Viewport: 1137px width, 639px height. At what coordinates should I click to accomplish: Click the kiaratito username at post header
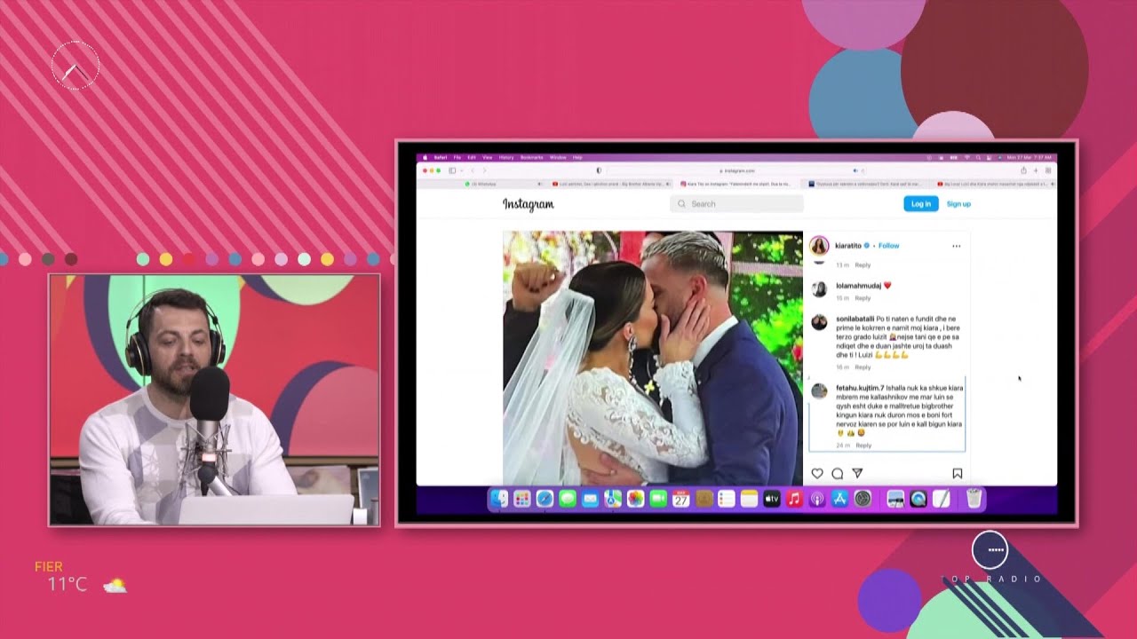pos(848,246)
